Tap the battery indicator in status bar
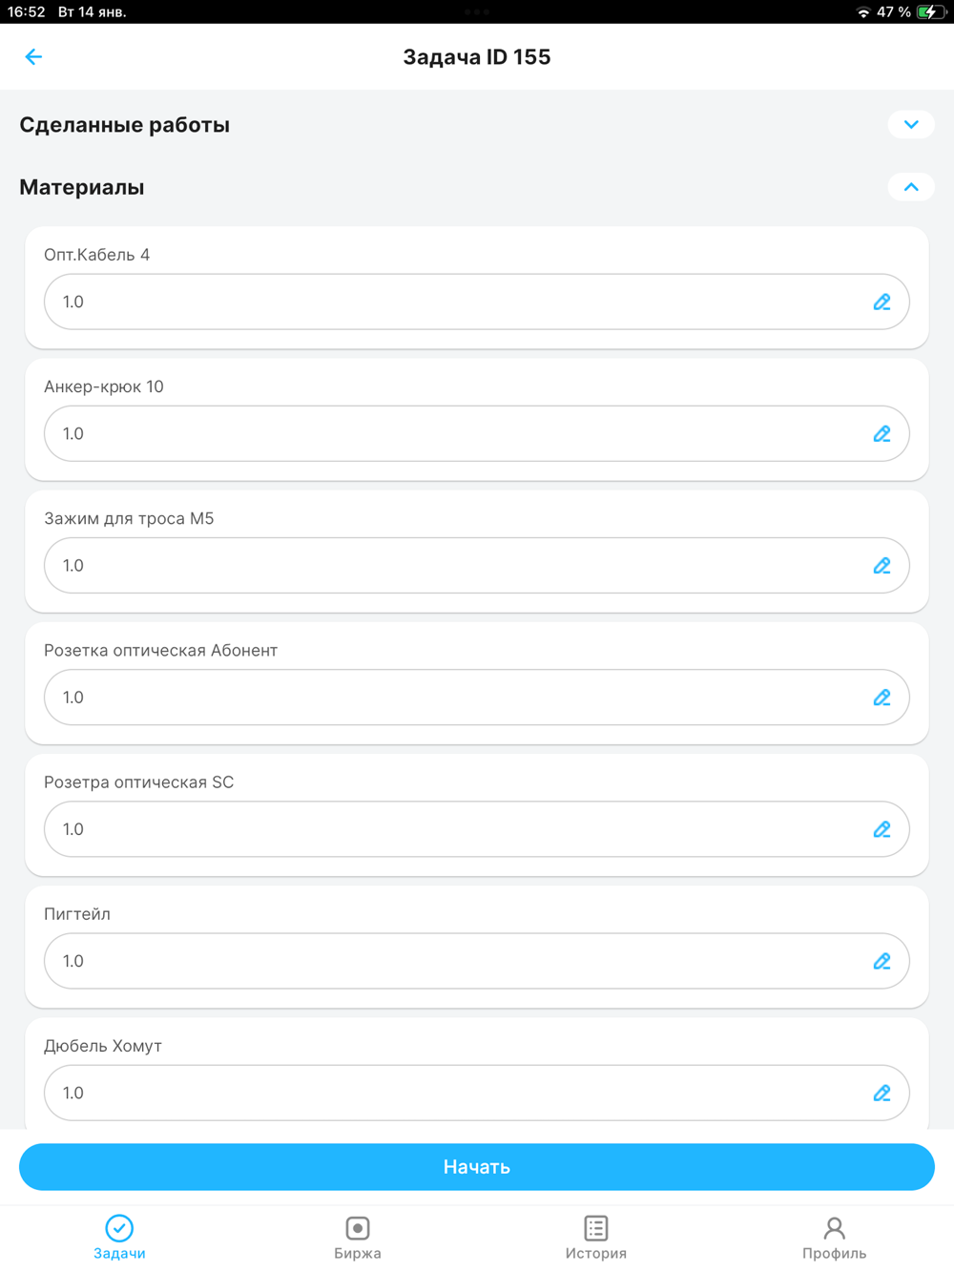 [929, 12]
